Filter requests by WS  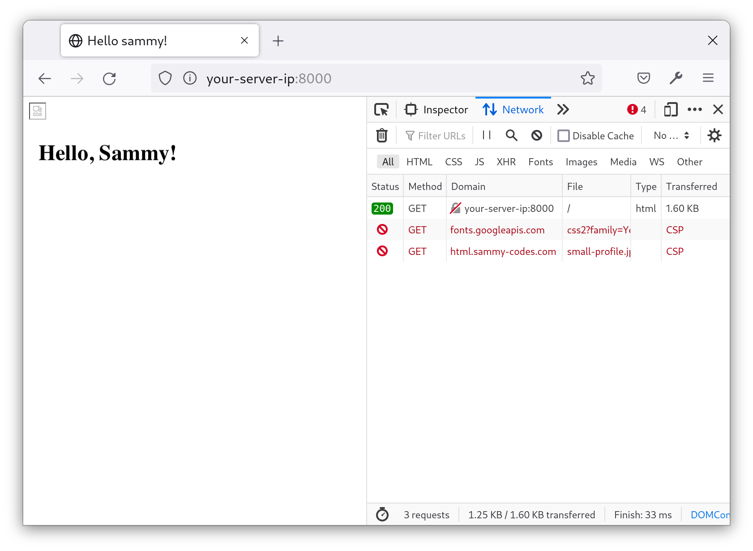point(657,162)
